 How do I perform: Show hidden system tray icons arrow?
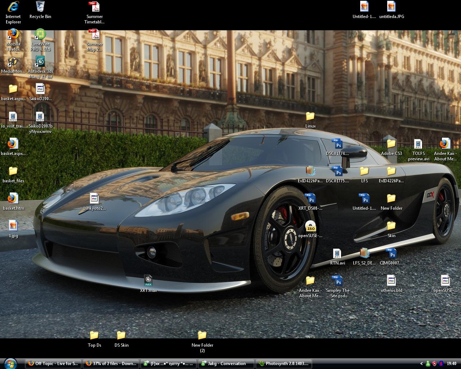422,364
